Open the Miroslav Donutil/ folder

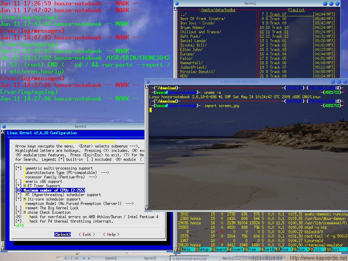pos(197,72)
